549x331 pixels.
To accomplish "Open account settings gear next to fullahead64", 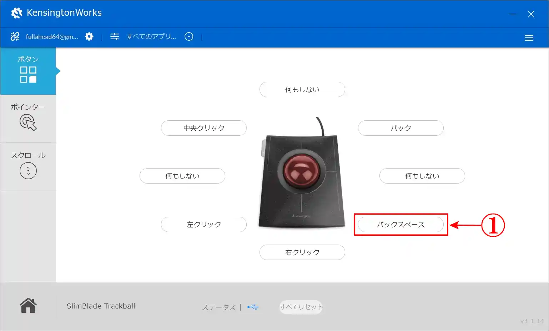I will pos(89,36).
